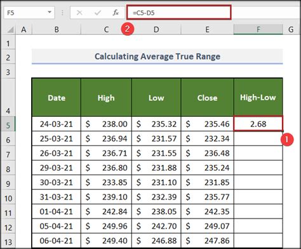The image size is (301, 249).
Task: Click the date cell 24-03-21
Action: (57, 124)
